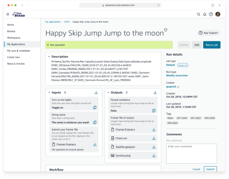Favorite the application with heart icon

(166, 30)
